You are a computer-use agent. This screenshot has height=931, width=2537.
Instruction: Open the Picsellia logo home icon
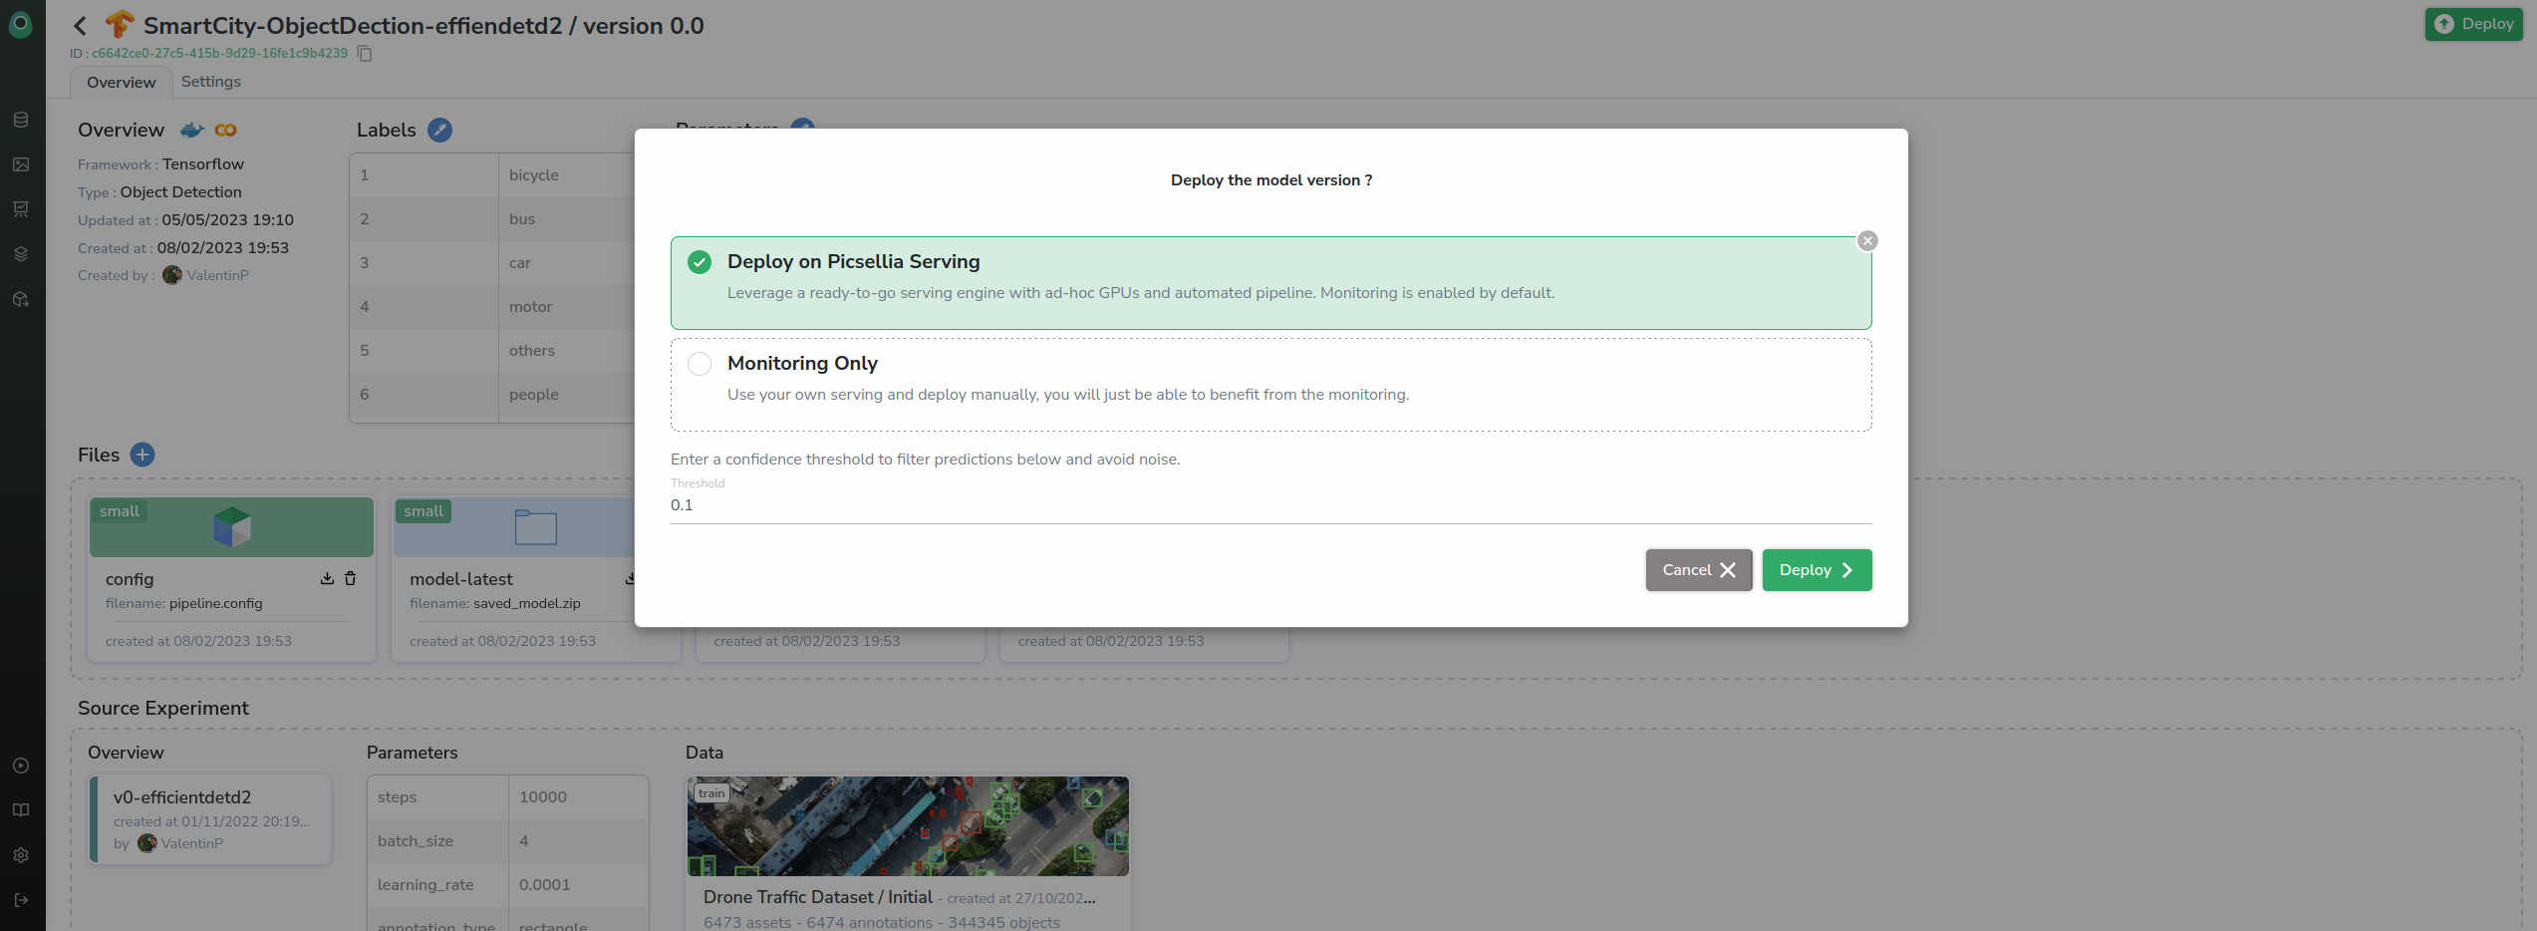(21, 25)
